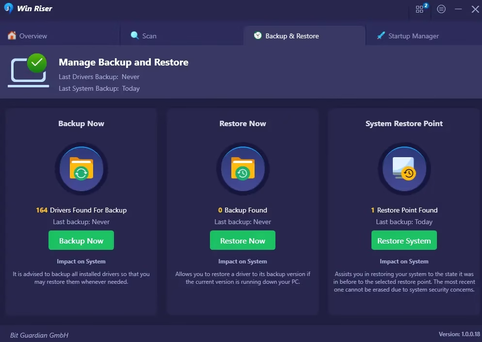The height and width of the screenshot is (342, 482).
Task: Click the System Restore Point monitor icon
Action: 404,168
